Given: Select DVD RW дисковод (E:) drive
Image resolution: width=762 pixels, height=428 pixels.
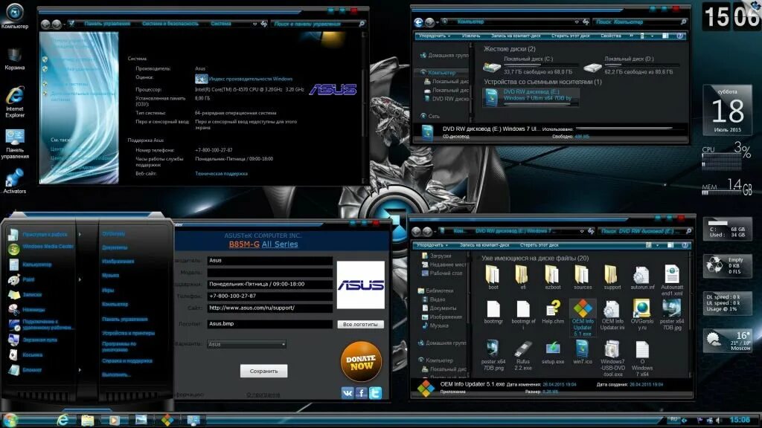Looking at the screenshot, I should click(531, 96).
